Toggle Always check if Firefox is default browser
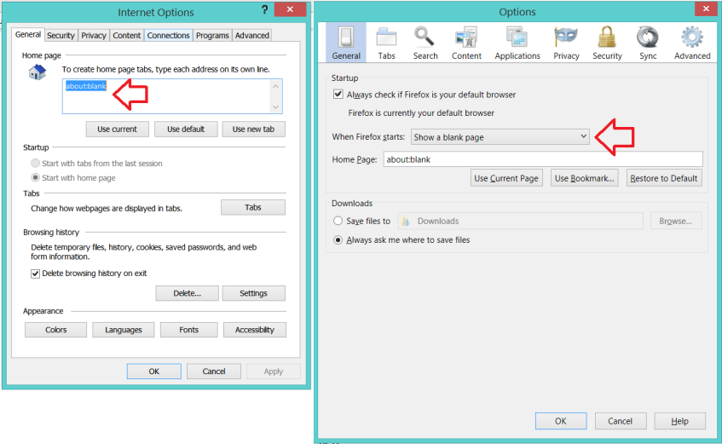Screen dimensions: 722x444 338,95
